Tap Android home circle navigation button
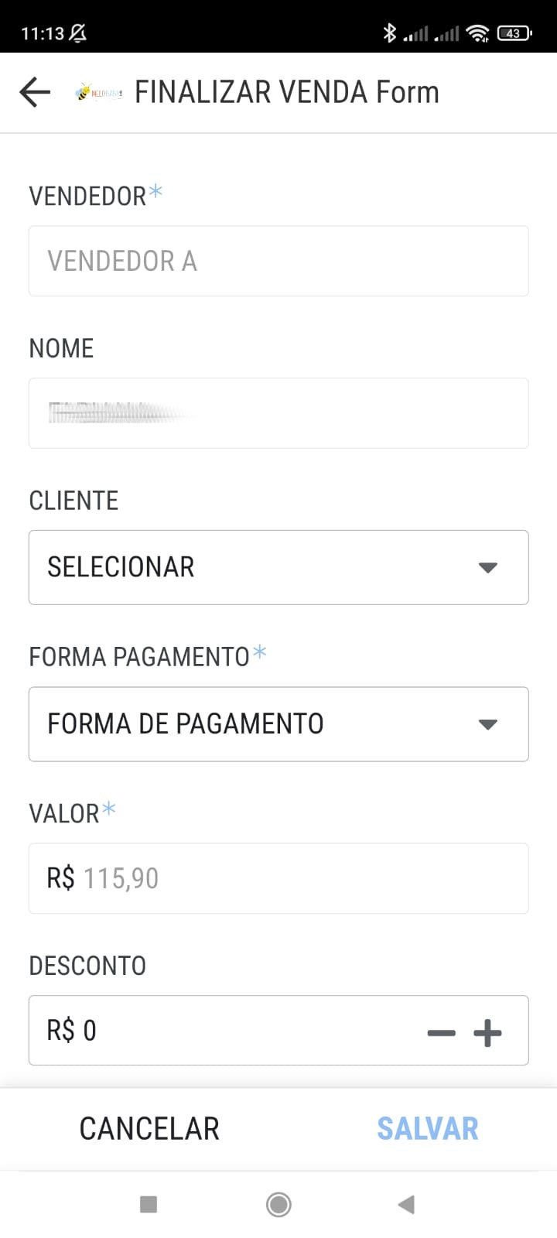Viewport: 557px width, 1238px height. [x=278, y=1204]
